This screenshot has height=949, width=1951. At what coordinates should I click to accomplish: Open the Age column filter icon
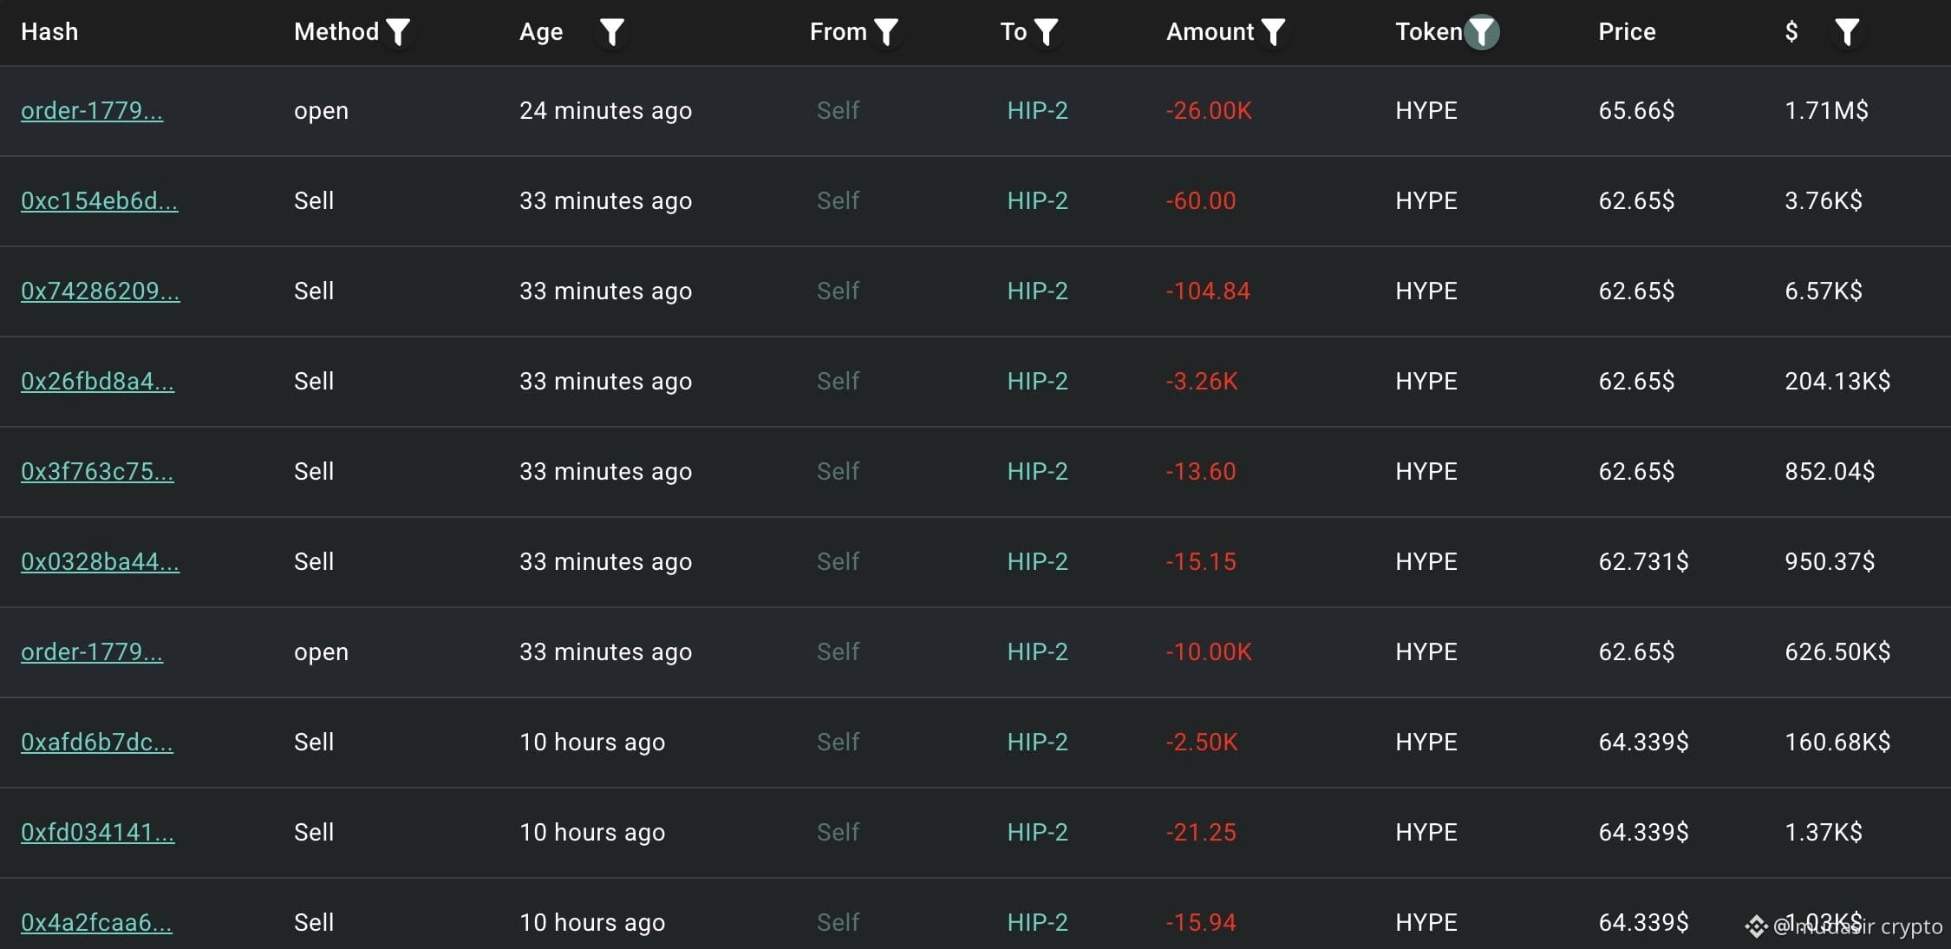pos(612,32)
